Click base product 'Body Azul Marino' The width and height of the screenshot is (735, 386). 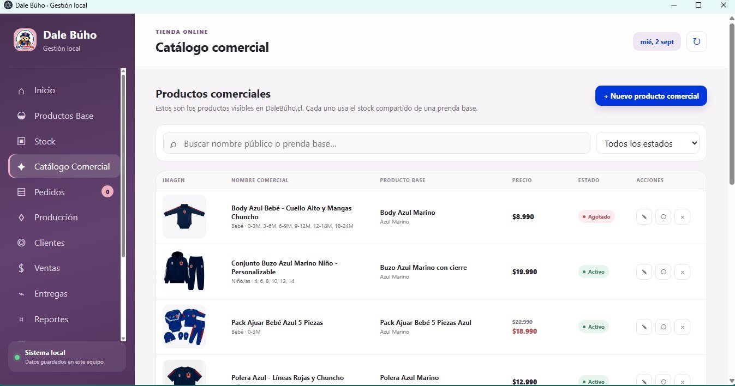(408, 213)
